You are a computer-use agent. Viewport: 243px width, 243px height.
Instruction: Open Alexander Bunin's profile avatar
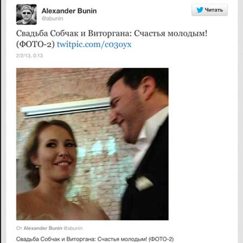pyautogui.click(x=26, y=15)
